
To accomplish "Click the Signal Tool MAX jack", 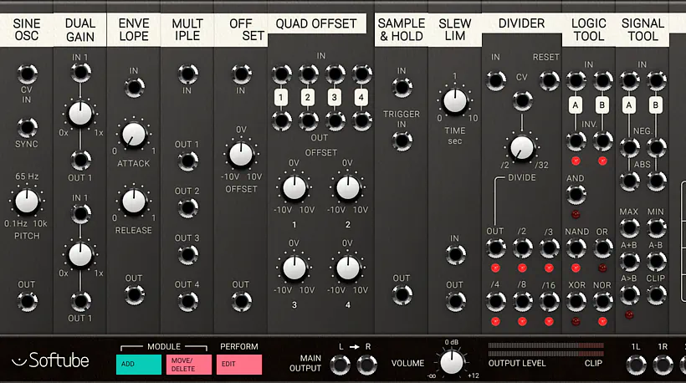I will (x=629, y=227).
